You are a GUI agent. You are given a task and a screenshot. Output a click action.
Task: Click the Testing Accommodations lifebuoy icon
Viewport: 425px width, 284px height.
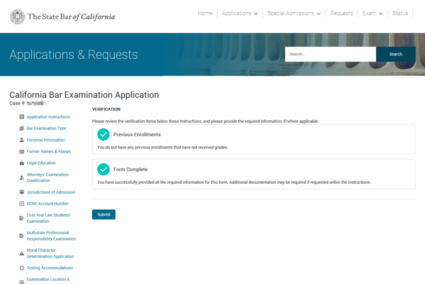tap(22, 268)
